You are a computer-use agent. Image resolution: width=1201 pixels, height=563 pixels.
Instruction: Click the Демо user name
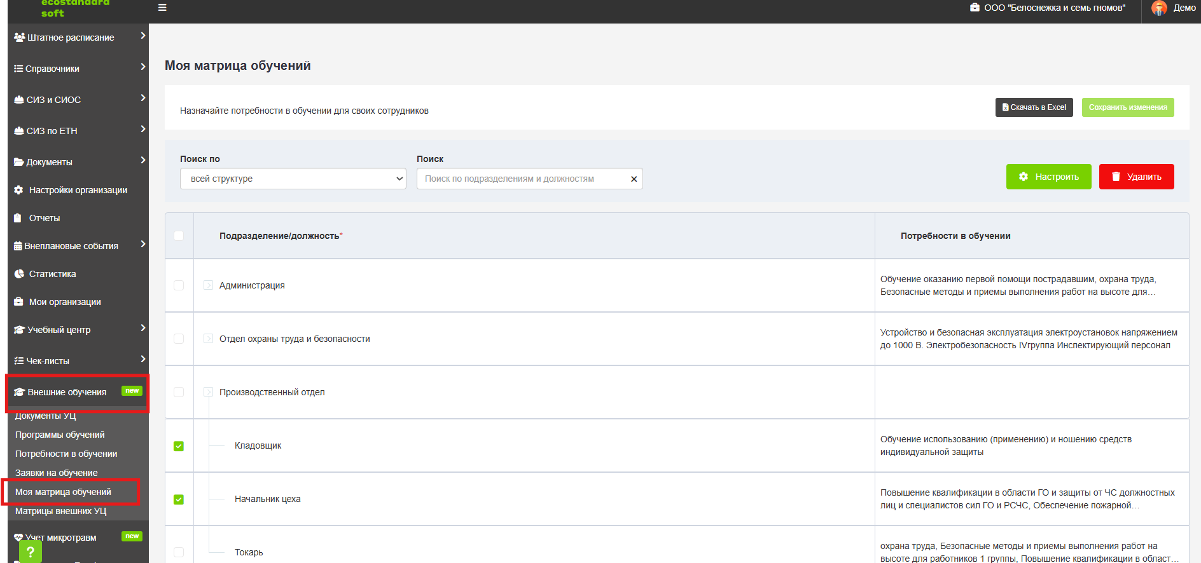(x=1184, y=8)
